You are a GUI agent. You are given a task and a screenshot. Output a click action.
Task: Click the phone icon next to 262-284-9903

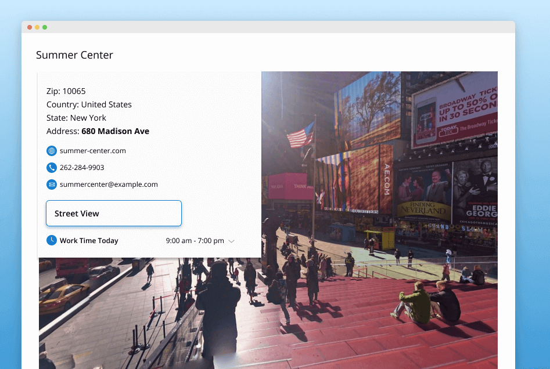(x=52, y=167)
